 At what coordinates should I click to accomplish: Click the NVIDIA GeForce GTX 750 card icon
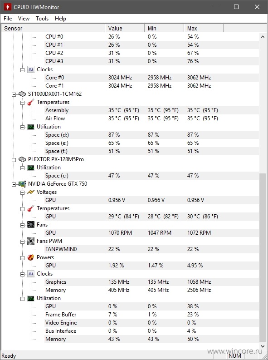(22, 184)
